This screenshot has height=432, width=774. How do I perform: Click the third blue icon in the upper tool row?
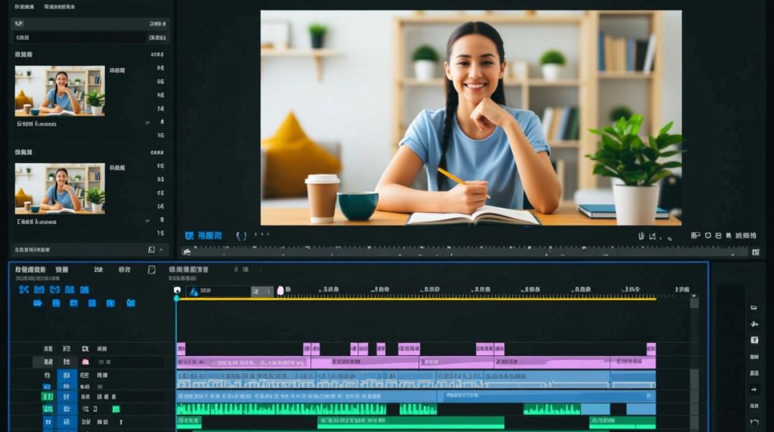pos(55,290)
